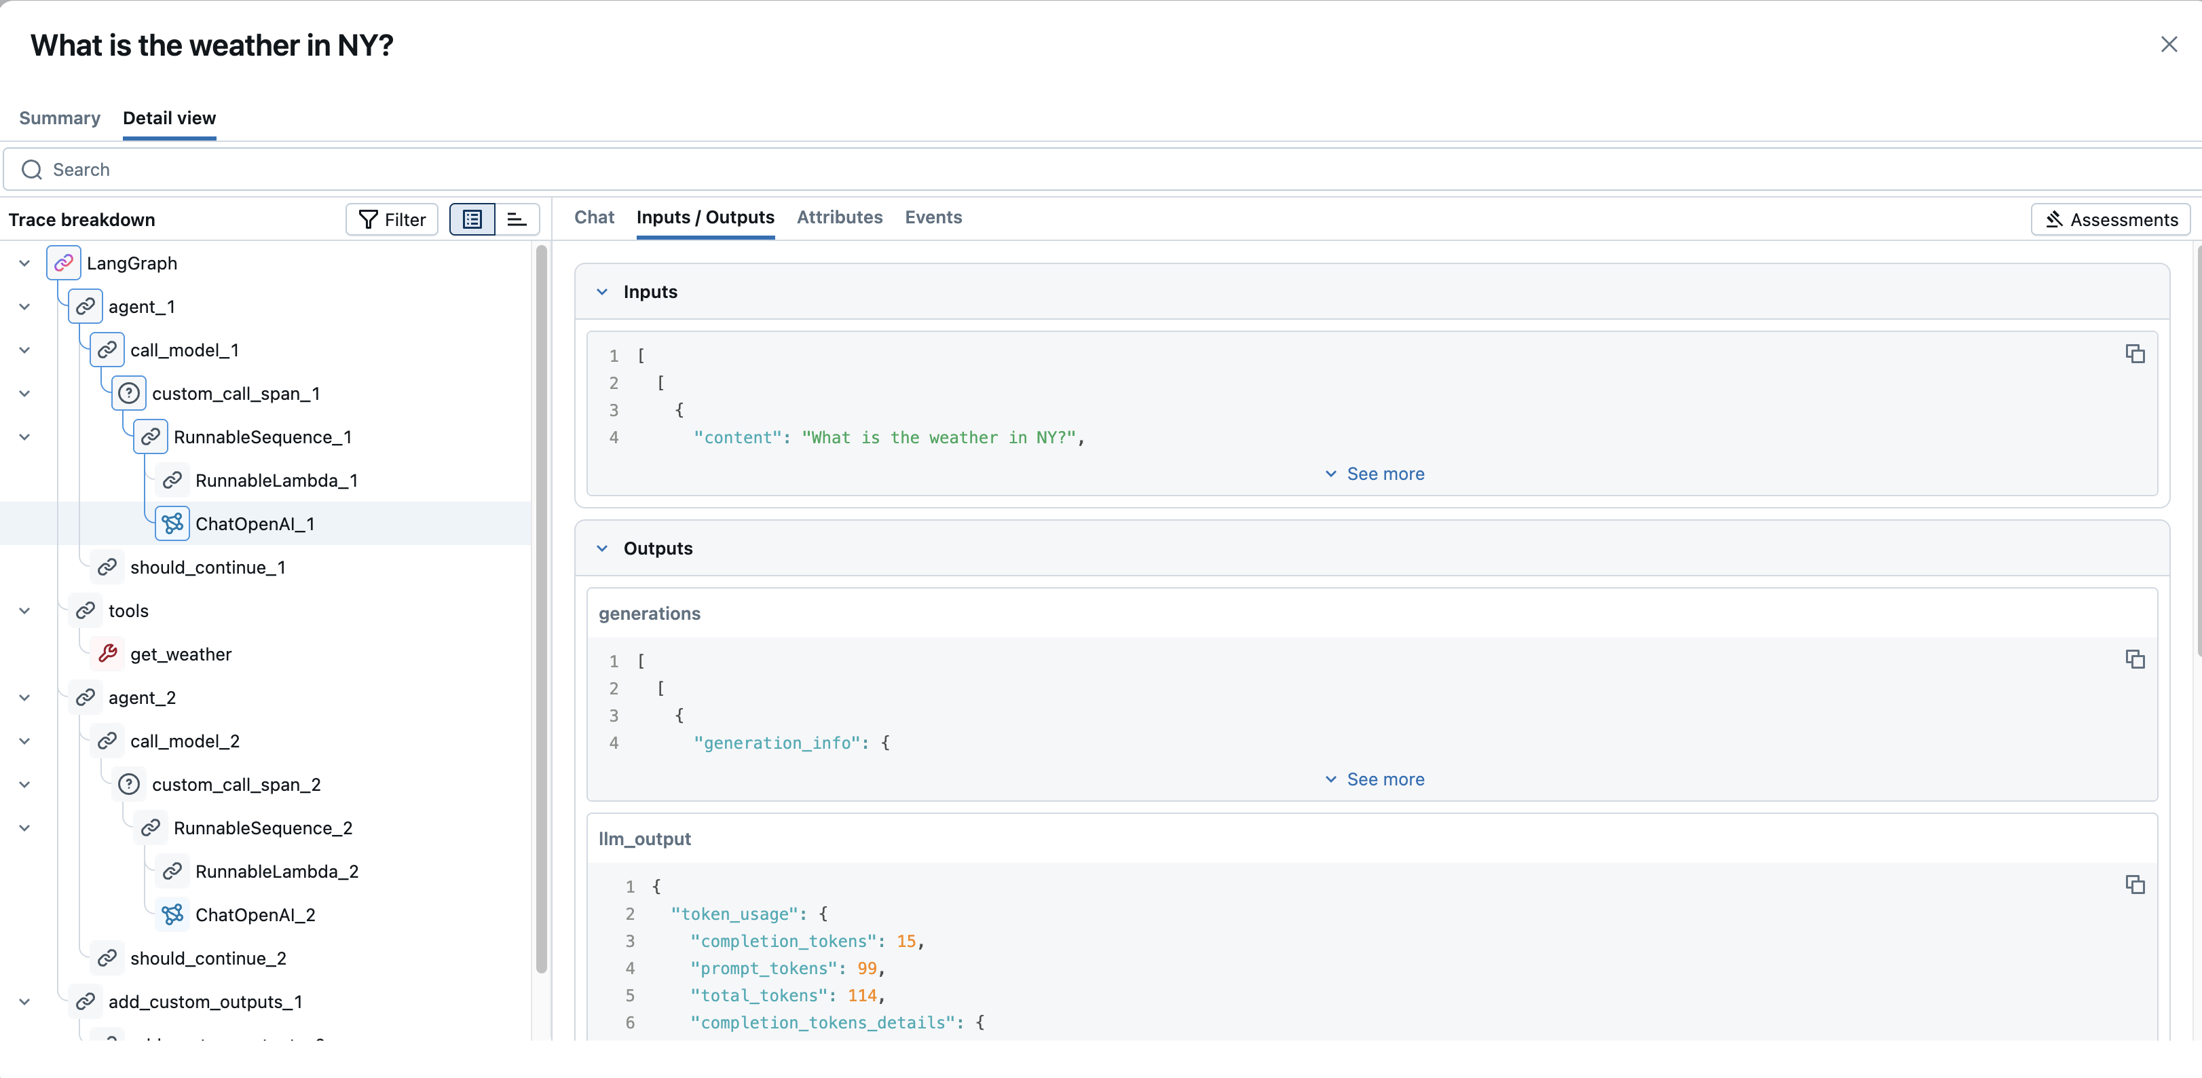This screenshot has height=1078, width=2202.
Task: Collapse the agent_1 tree node
Action: point(24,306)
